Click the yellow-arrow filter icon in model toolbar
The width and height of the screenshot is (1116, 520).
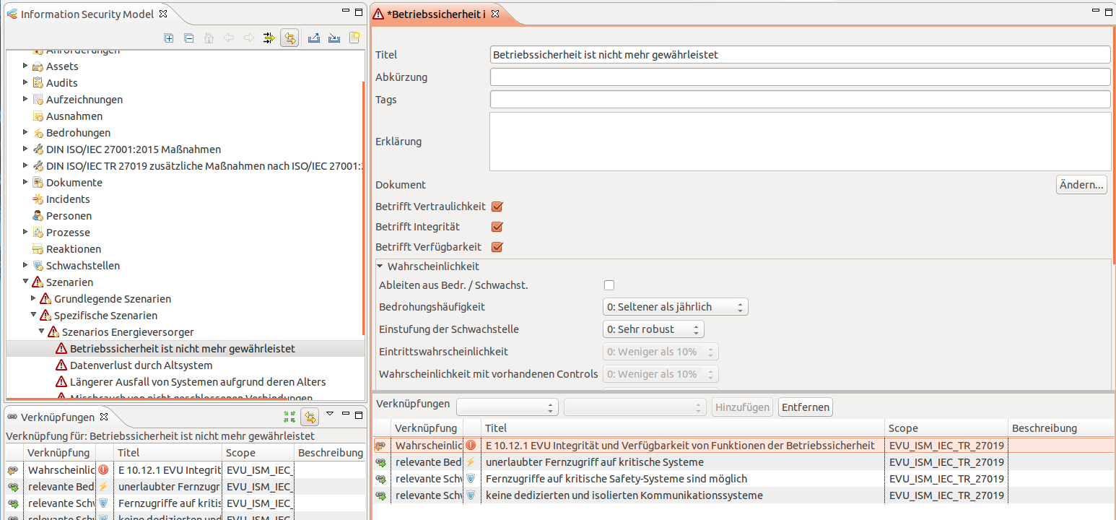(x=269, y=38)
